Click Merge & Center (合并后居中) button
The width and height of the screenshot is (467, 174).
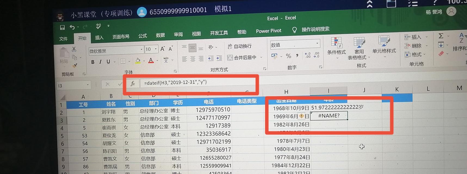(x=242, y=57)
